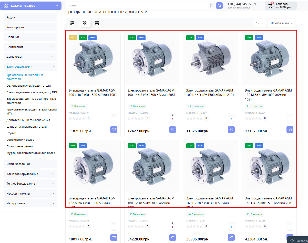Increase quantity for model 1122240
This screenshot has width=308, height=243.
tap(172, 223)
